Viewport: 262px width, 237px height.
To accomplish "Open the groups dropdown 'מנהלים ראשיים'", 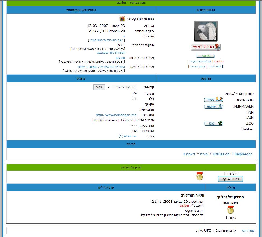I will [x=121, y=87].
